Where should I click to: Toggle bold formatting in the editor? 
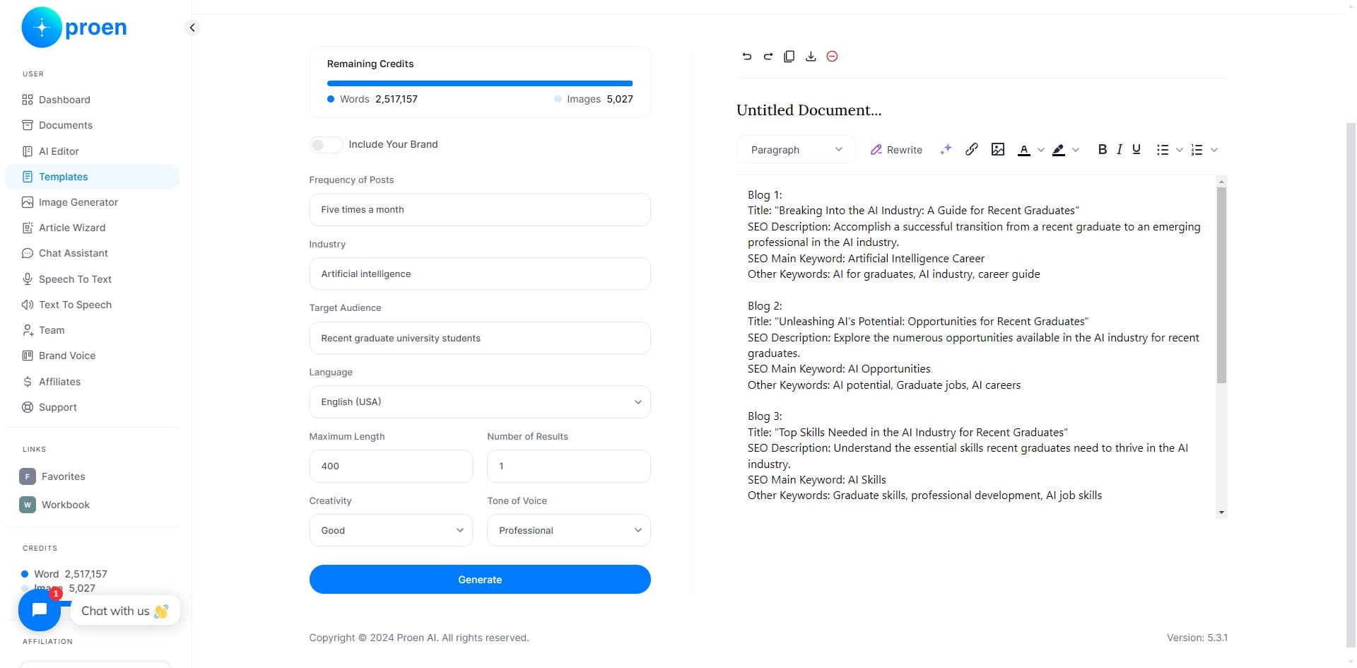(x=1102, y=149)
